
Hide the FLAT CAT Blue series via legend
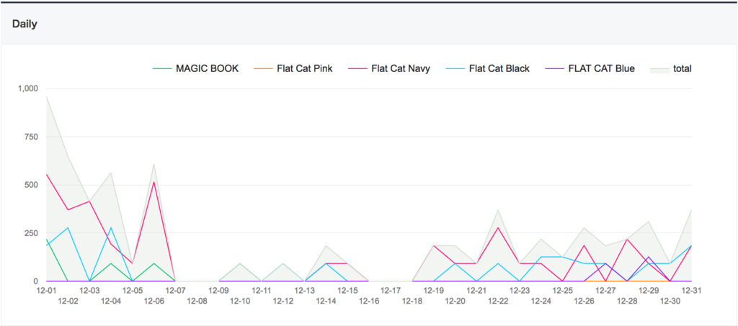pos(590,68)
